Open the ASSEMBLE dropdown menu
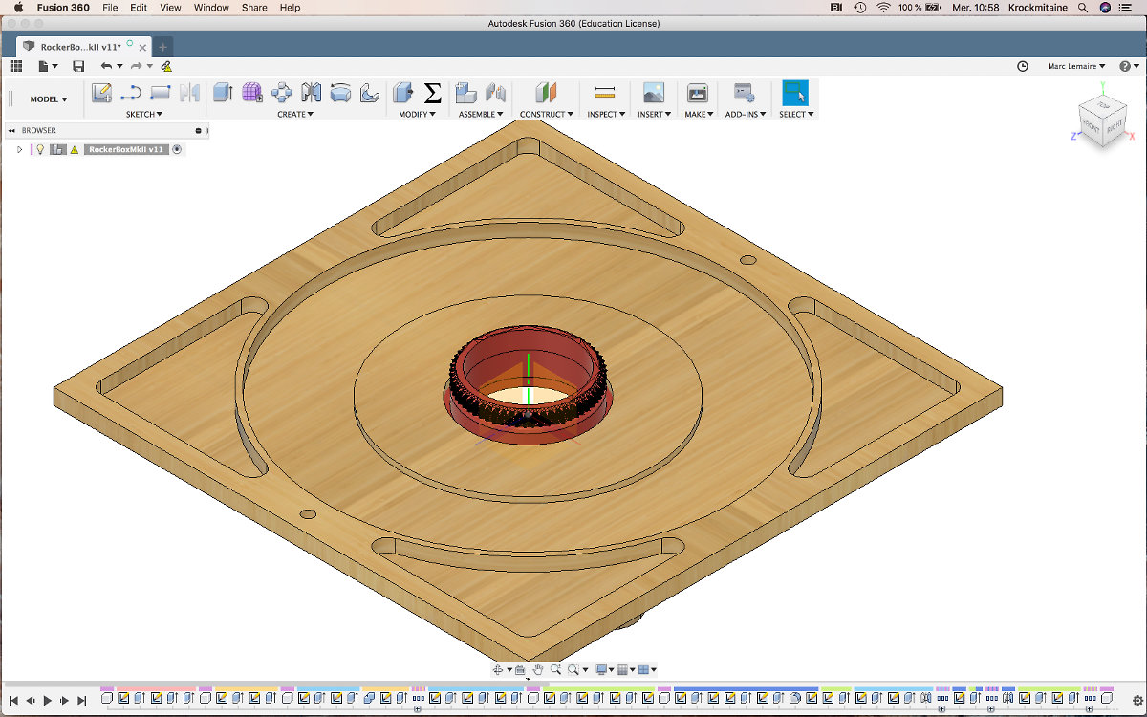Screen dimensions: 1147x717 point(481,114)
